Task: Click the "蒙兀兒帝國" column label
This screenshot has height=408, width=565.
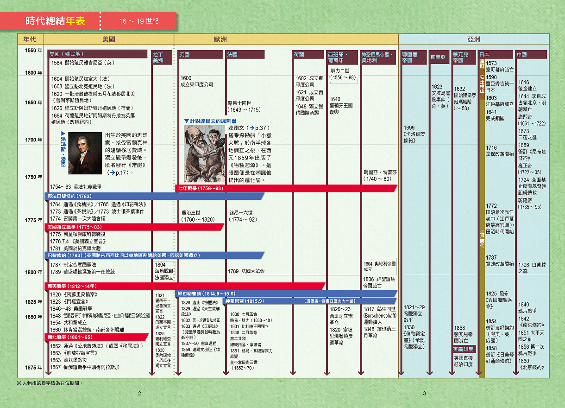Action: 464,57
